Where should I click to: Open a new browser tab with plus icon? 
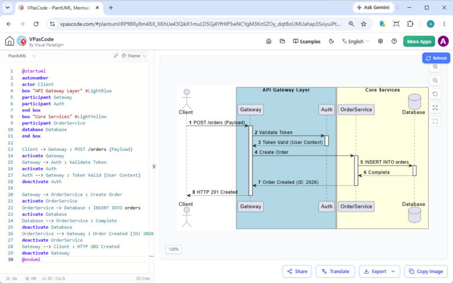pos(111,8)
